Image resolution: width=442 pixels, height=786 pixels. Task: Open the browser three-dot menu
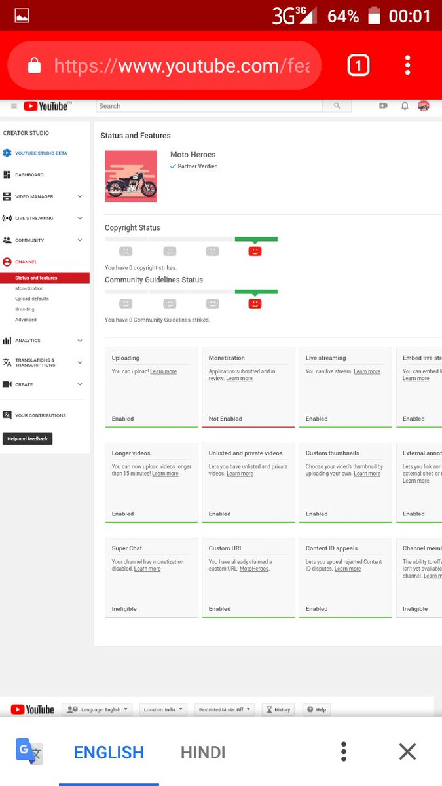(x=407, y=65)
